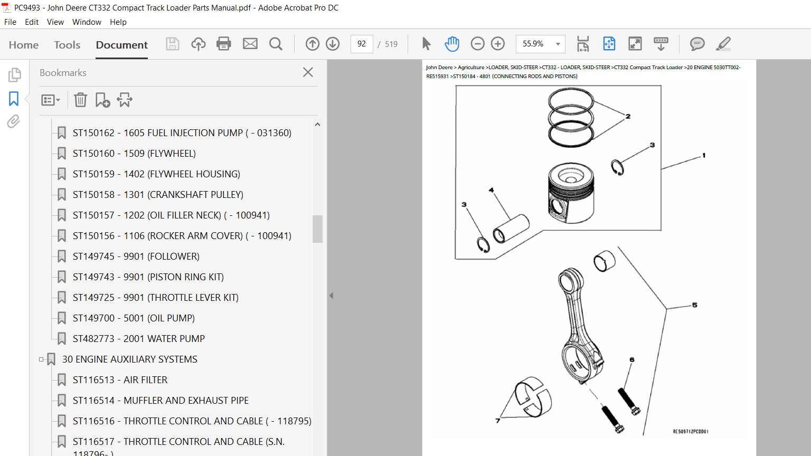The width and height of the screenshot is (811, 456).
Task: Select the Document tab
Action: (x=122, y=45)
